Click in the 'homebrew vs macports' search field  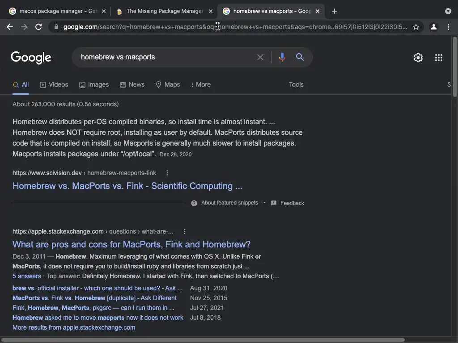(166, 57)
